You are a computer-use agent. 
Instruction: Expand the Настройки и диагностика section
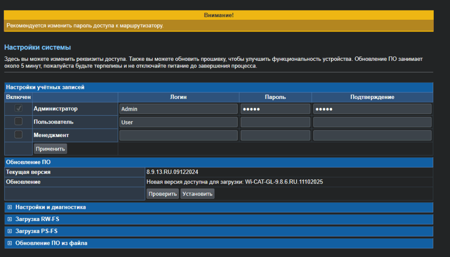point(50,207)
